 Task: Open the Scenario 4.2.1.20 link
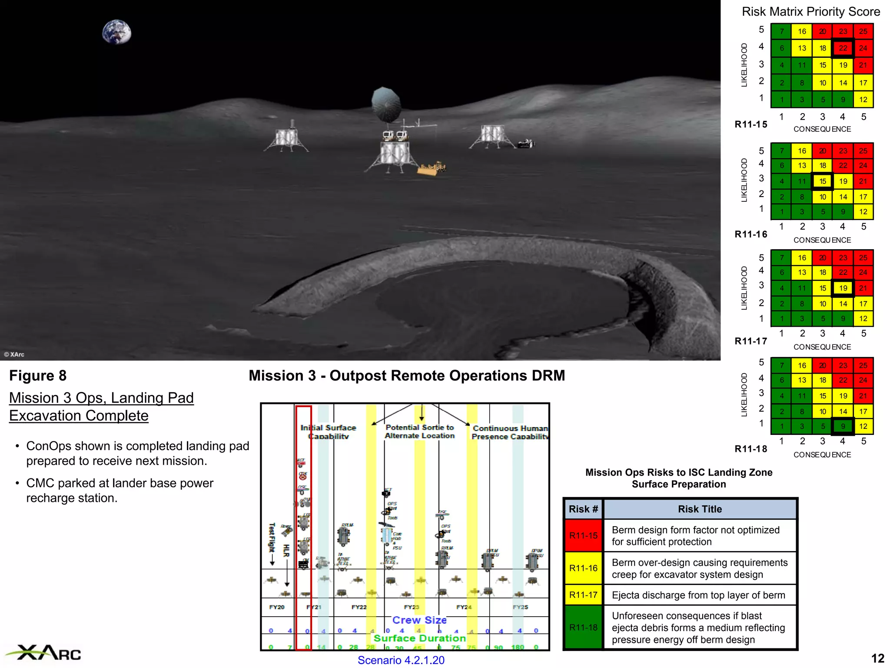[401, 660]
